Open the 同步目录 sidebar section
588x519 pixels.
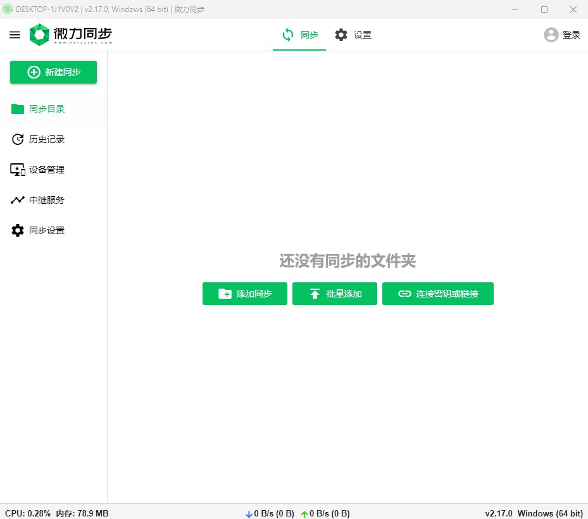[47, 108]
